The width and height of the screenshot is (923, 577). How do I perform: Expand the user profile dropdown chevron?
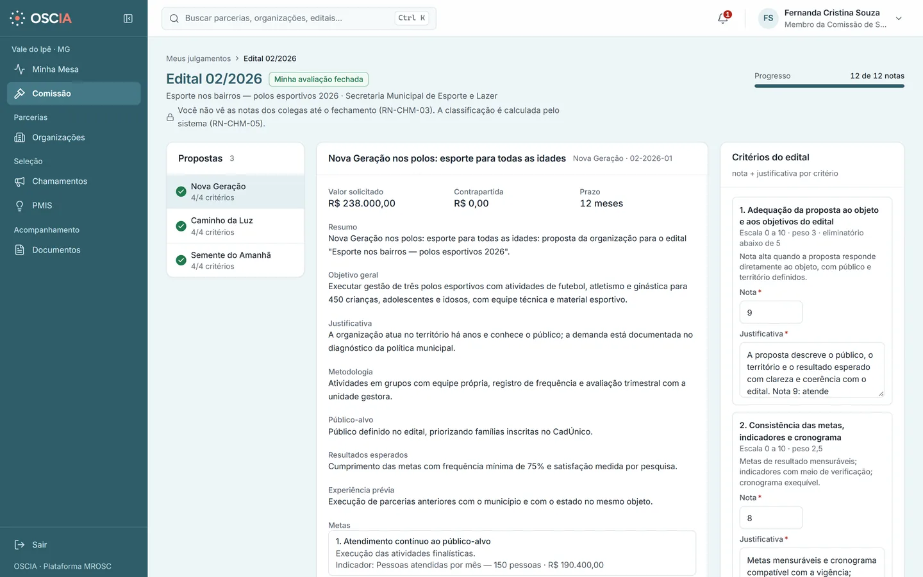coord(899,19)
